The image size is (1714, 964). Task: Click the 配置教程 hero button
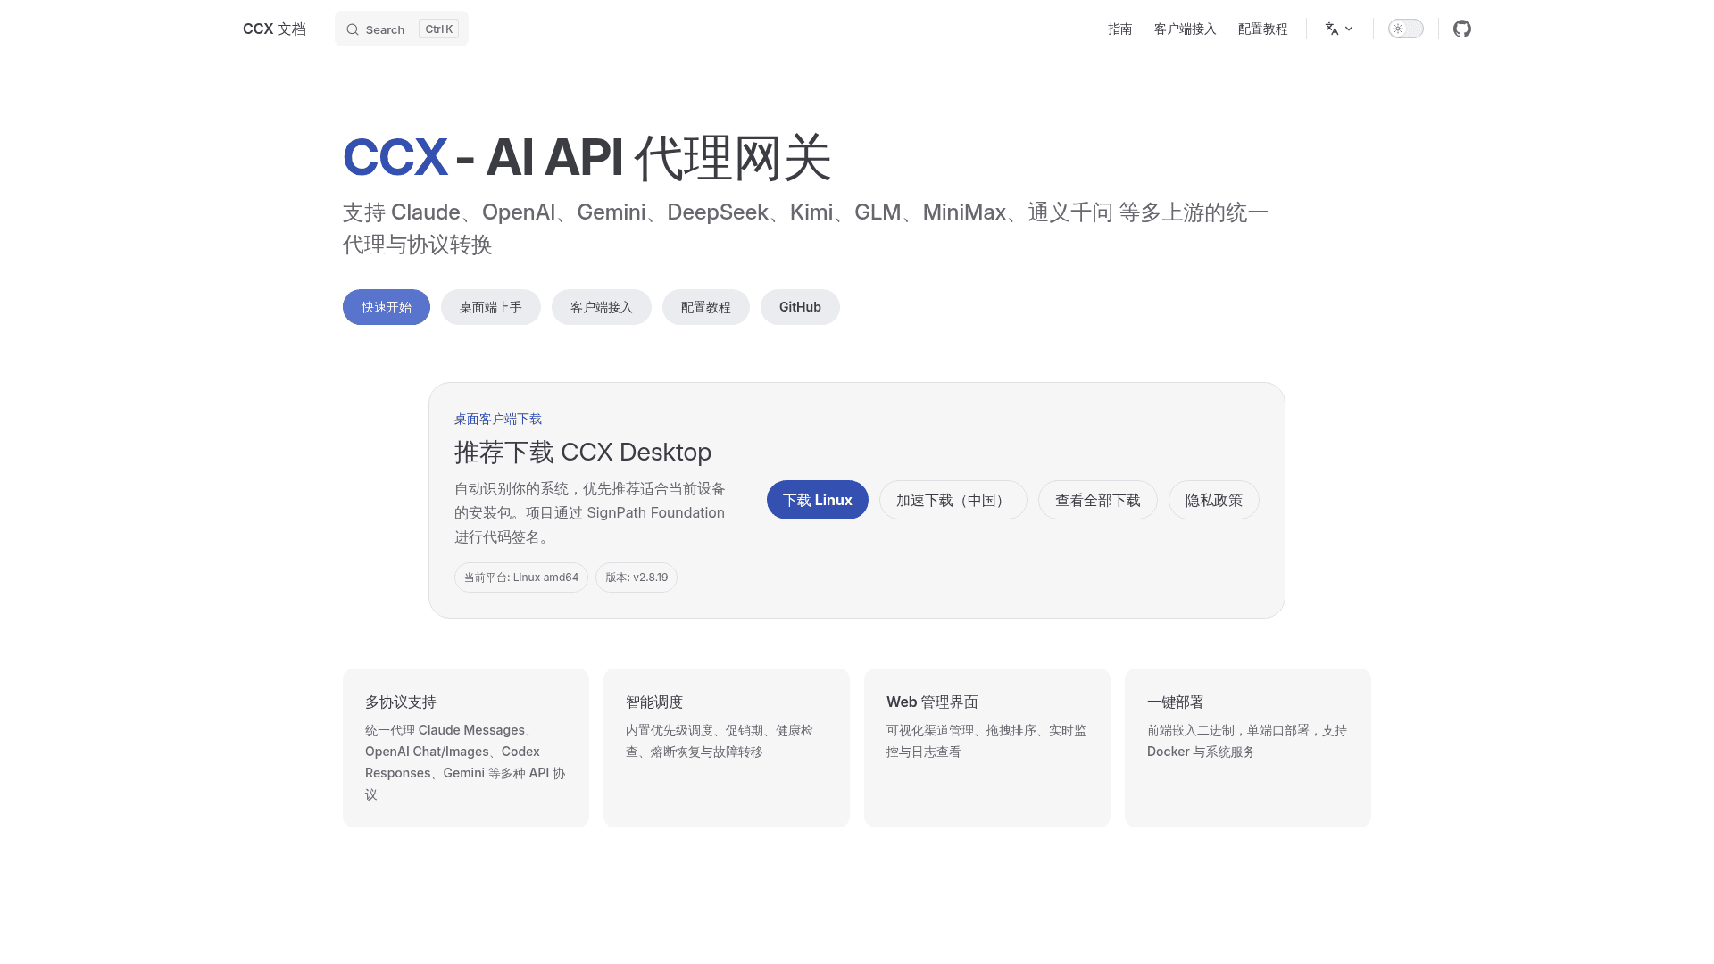pyautogui.click(x=706, y=307)
